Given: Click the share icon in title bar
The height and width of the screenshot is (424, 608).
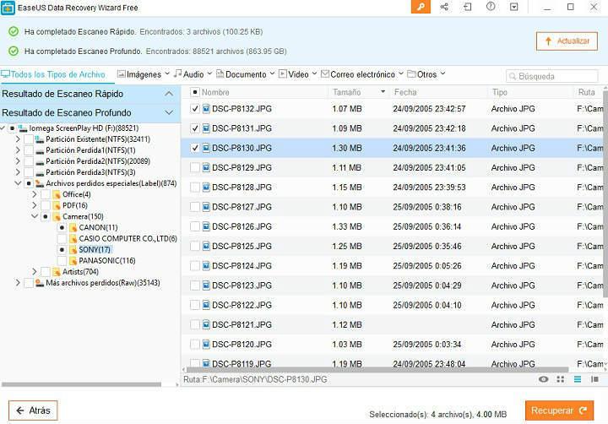Looking at the screenshot, I should [x=444, y=7].
